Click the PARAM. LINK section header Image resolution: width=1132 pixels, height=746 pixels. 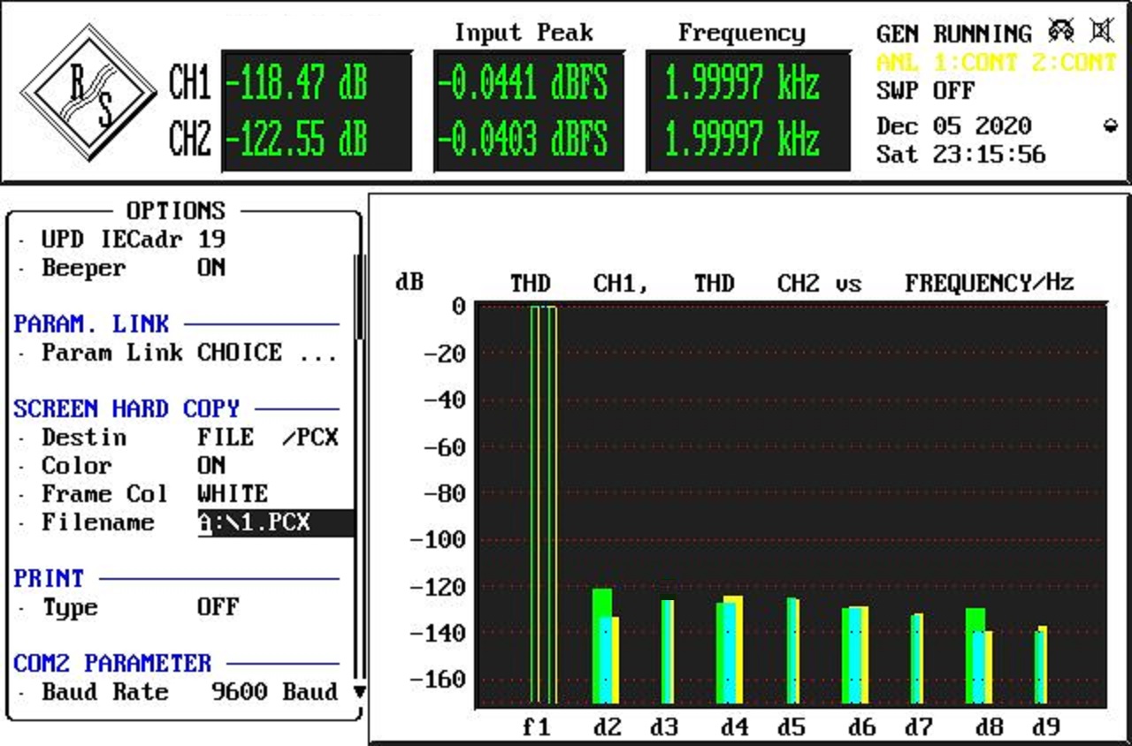91,324
